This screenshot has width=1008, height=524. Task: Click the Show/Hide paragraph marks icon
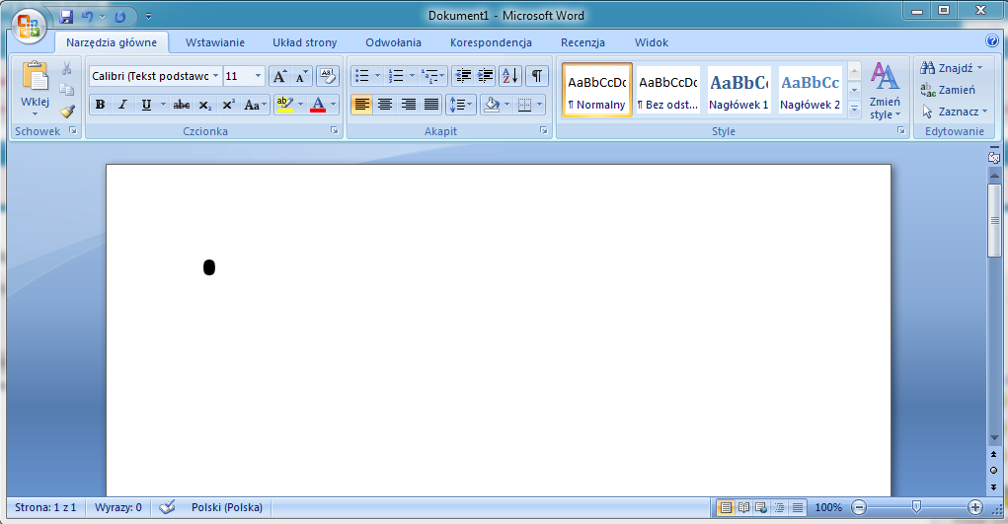(x=536, y=76)
